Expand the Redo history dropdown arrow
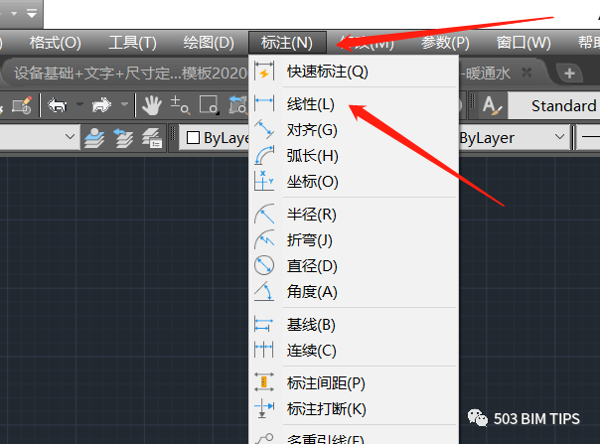This screenshot has width=600, height=444. coord(124,104)
